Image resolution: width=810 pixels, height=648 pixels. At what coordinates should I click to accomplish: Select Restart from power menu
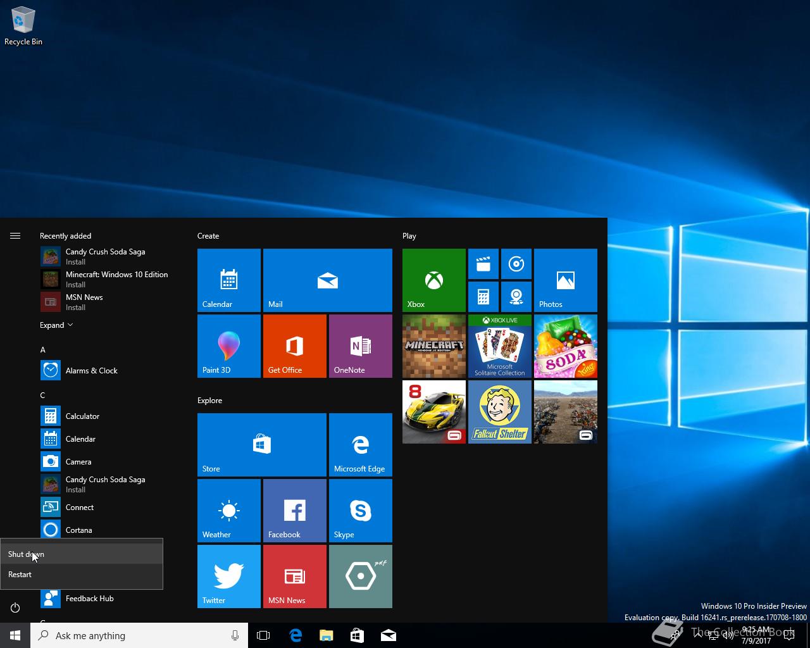[x=82, y=574]
